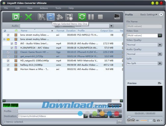This screenshot has width=166, height=126.
Task: Uncheck Classic Game Room HD row
Action: pos(8,52)
